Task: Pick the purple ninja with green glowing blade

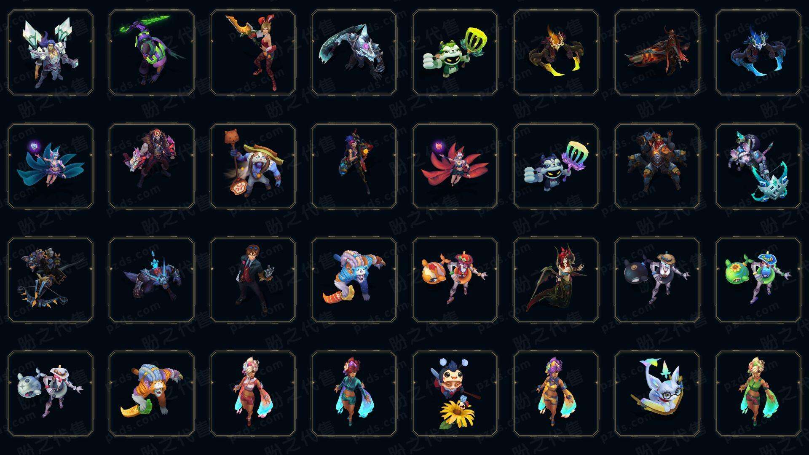Action: tap(152, 53)
